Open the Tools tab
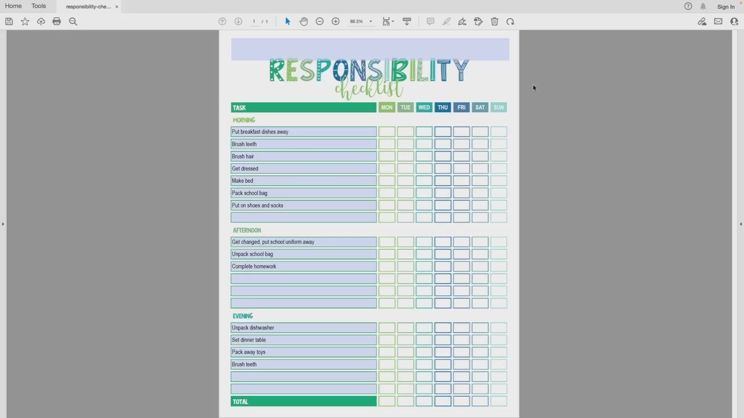744x418 pixels. [x=38, y=6]
